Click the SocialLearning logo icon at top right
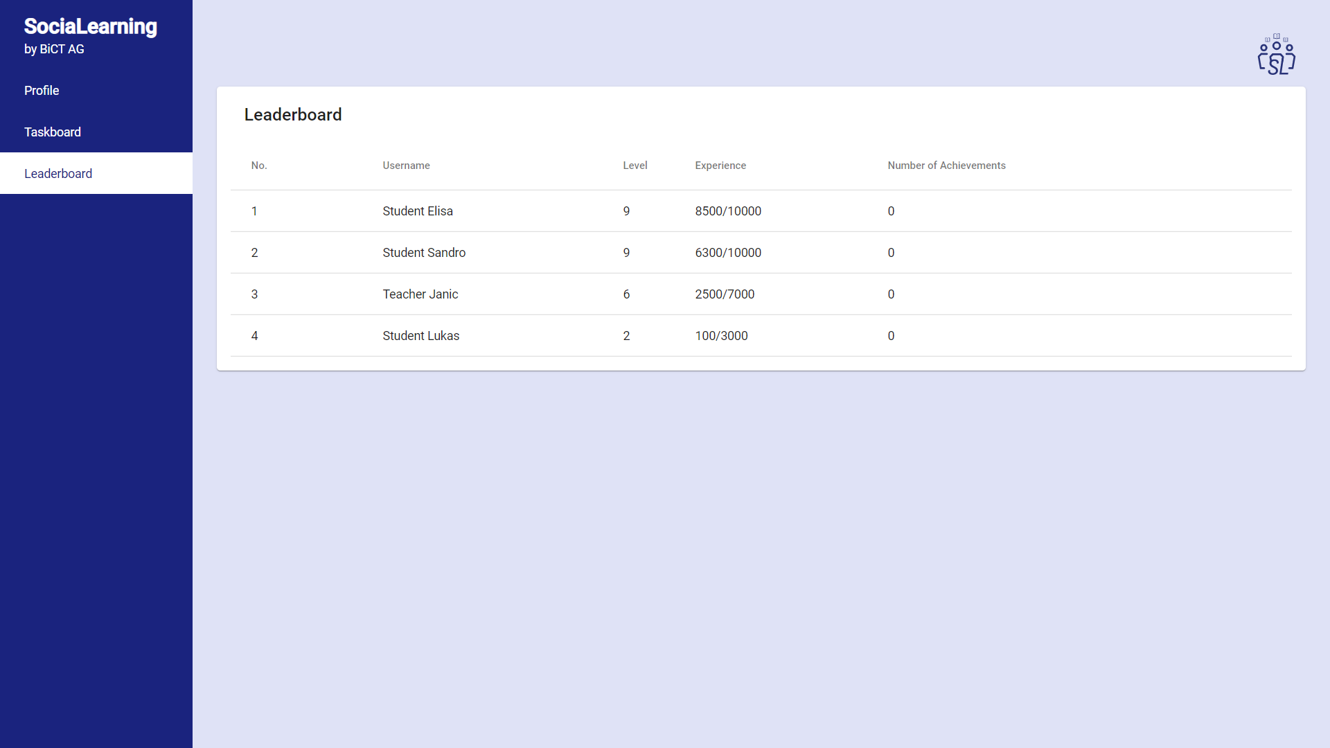The image size is (1330, 748). pos(1276,55)
